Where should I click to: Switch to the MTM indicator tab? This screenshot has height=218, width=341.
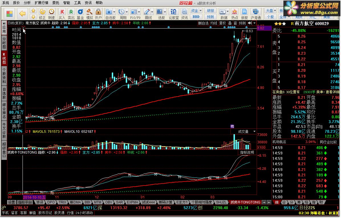97,202
